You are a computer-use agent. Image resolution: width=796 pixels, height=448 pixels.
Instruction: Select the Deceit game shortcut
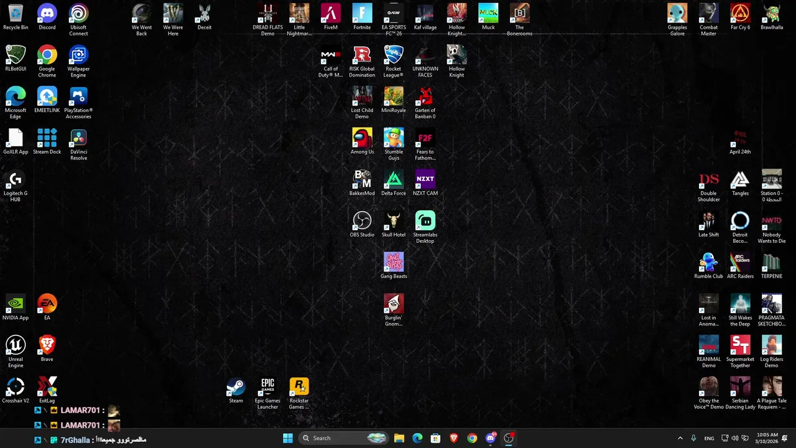pyautogui.click(x=205, y=17)
